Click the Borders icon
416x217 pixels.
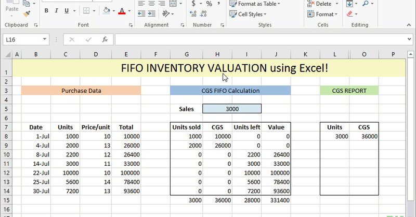pos(86,11)
